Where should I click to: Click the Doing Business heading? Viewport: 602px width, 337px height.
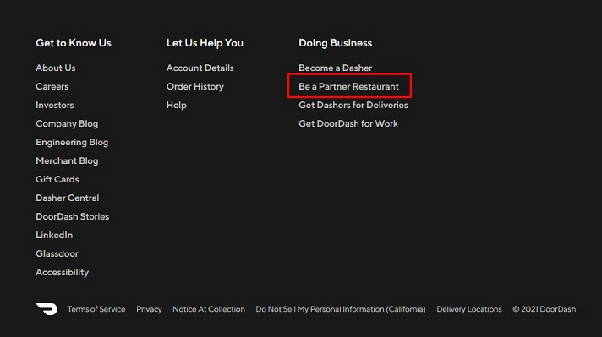coord(335,43)
